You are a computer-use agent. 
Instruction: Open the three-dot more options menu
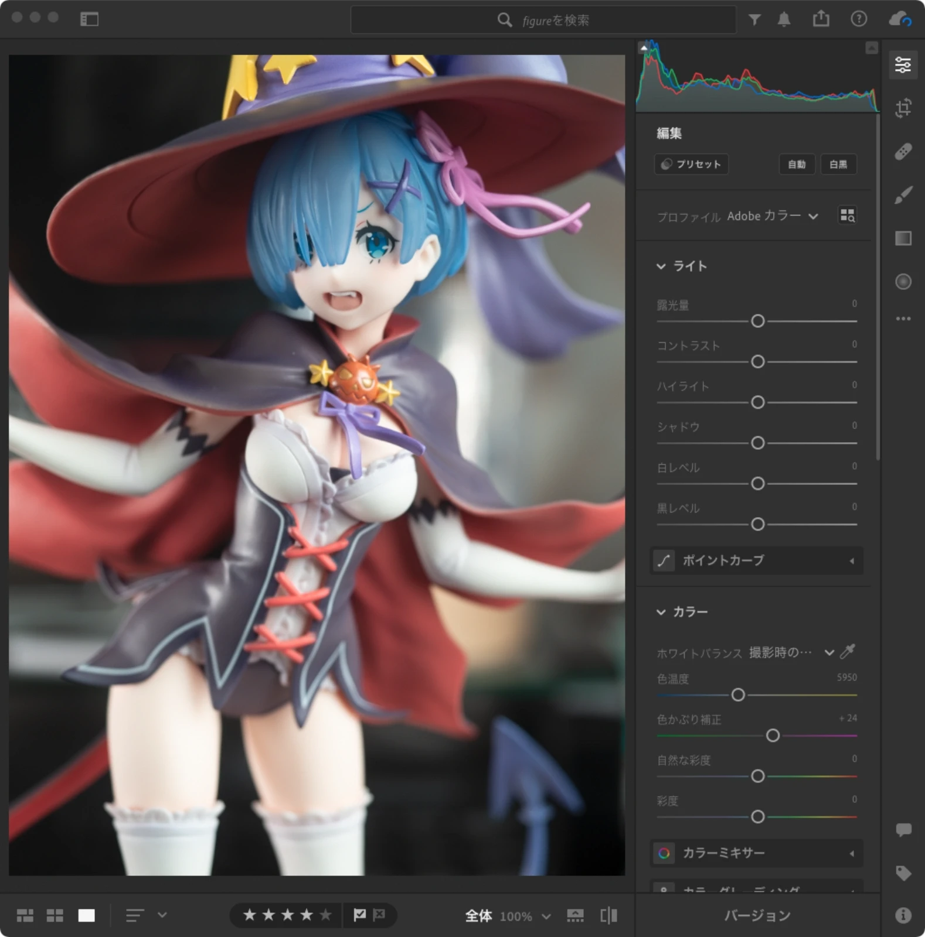pos(903,319)
